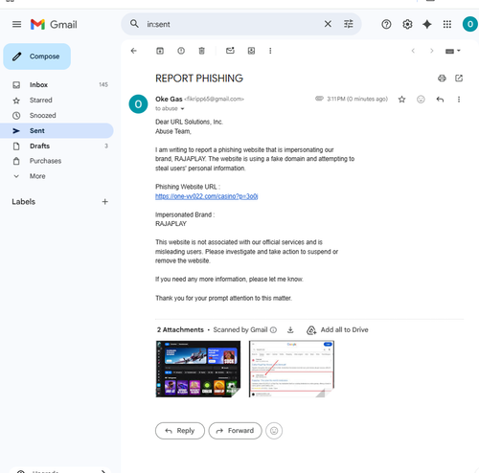Add emoji reaction beside the timestamp
The image size is (479, 473).
click(x=421, y=100)
